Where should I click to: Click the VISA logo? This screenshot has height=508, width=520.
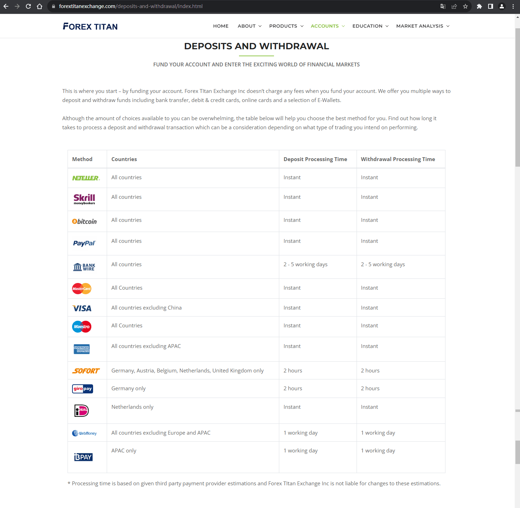[x=82, y=308]
